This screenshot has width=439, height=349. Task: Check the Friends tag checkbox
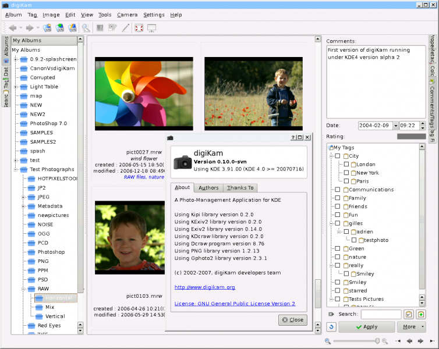pos(338,206)
